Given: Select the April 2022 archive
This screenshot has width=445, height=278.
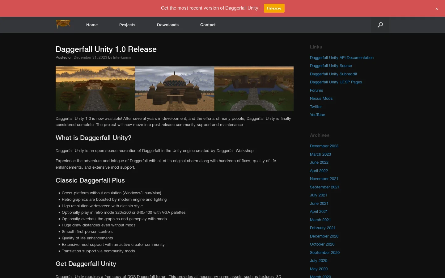Looking at the screenshot, I should pyautogui.click(x=319, y=171).
